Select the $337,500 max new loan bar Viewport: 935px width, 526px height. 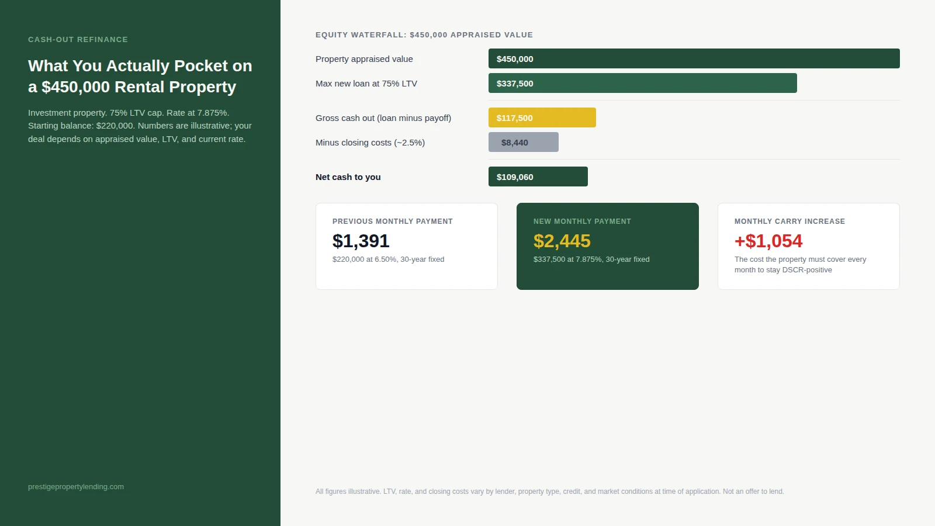click(643, 83)
